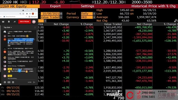This screenshot has width=178, height=100.
Task: Click the Kelvin Lau chat message
Action: pos(19,58)
